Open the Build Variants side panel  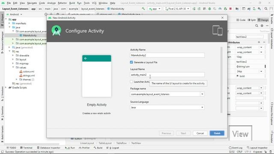pos(2,133)
